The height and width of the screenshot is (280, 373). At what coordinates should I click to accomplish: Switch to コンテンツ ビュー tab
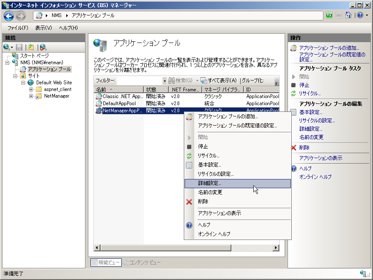click(142, 262)
